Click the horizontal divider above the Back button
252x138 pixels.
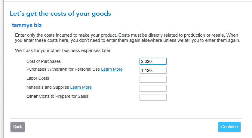[125, 119]
